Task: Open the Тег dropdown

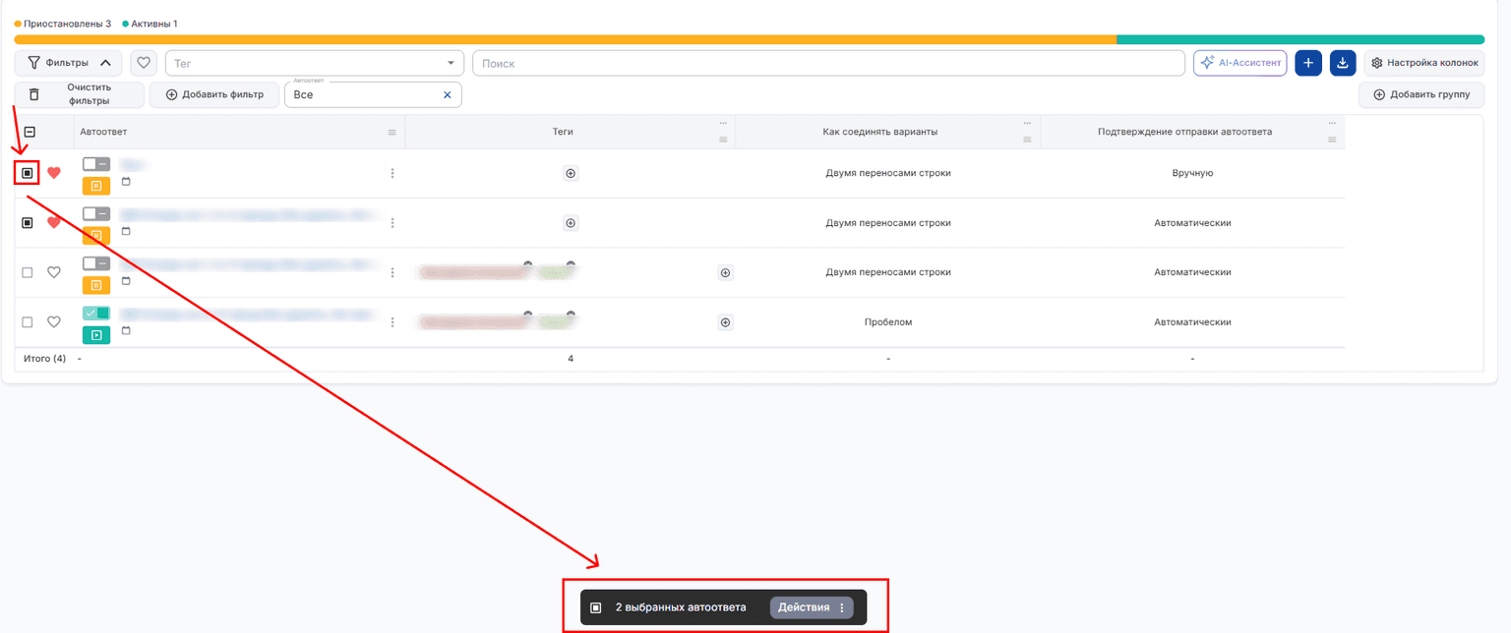Action: (315, 63)
